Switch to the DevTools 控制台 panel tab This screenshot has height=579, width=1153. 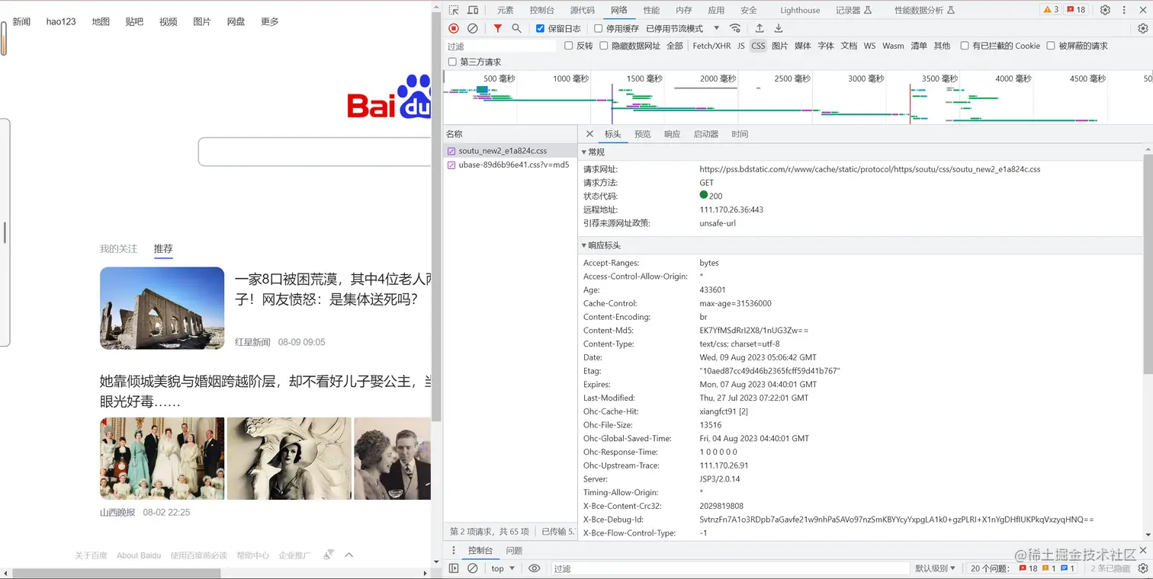(542, 10)
